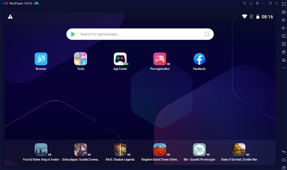The height and width of the screenshot is (170, 287).
Task: Click the magnifier search icon
Action: click(x=207, y=34)
